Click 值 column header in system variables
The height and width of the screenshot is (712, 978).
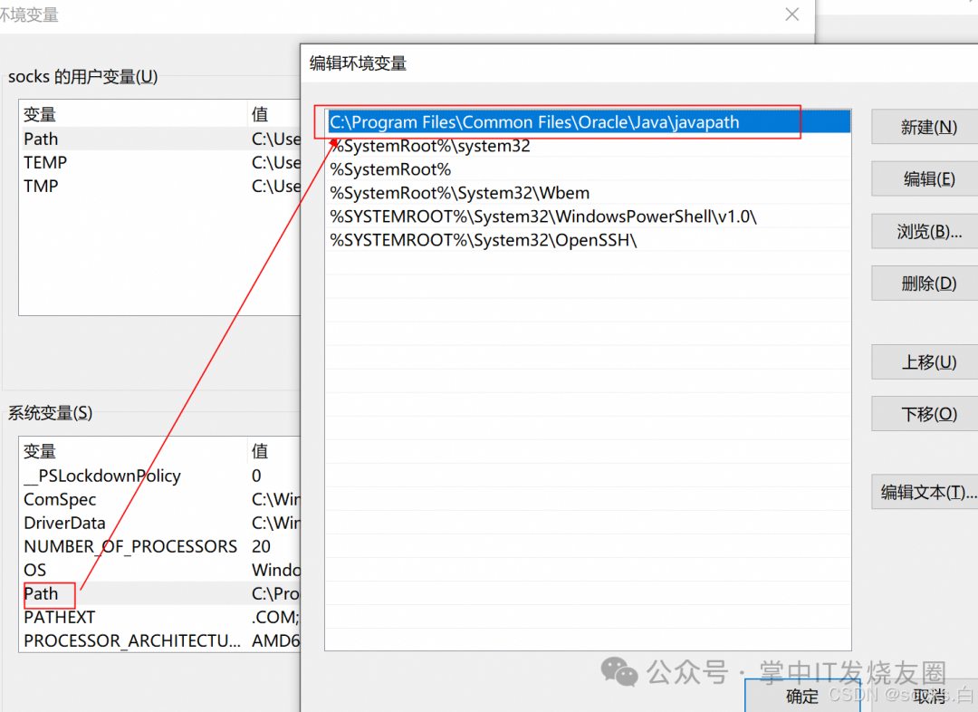pyautogui.click(x=273, y=450)
